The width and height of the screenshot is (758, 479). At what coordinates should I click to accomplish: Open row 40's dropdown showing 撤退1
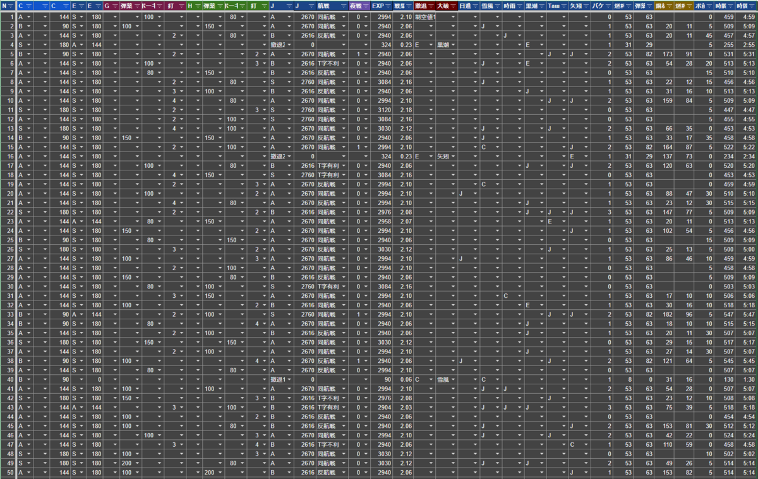[288, 379]
